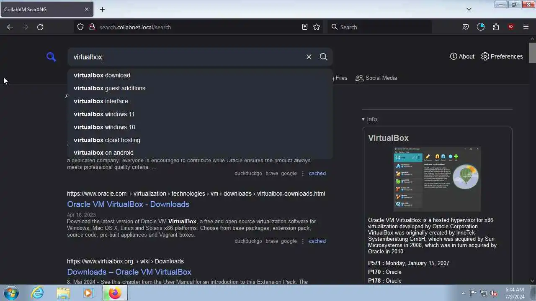The width and height of the screenshot is (536, 301).
Task: Open cached link for Oracle Downloads result
Action: point(317,241)
